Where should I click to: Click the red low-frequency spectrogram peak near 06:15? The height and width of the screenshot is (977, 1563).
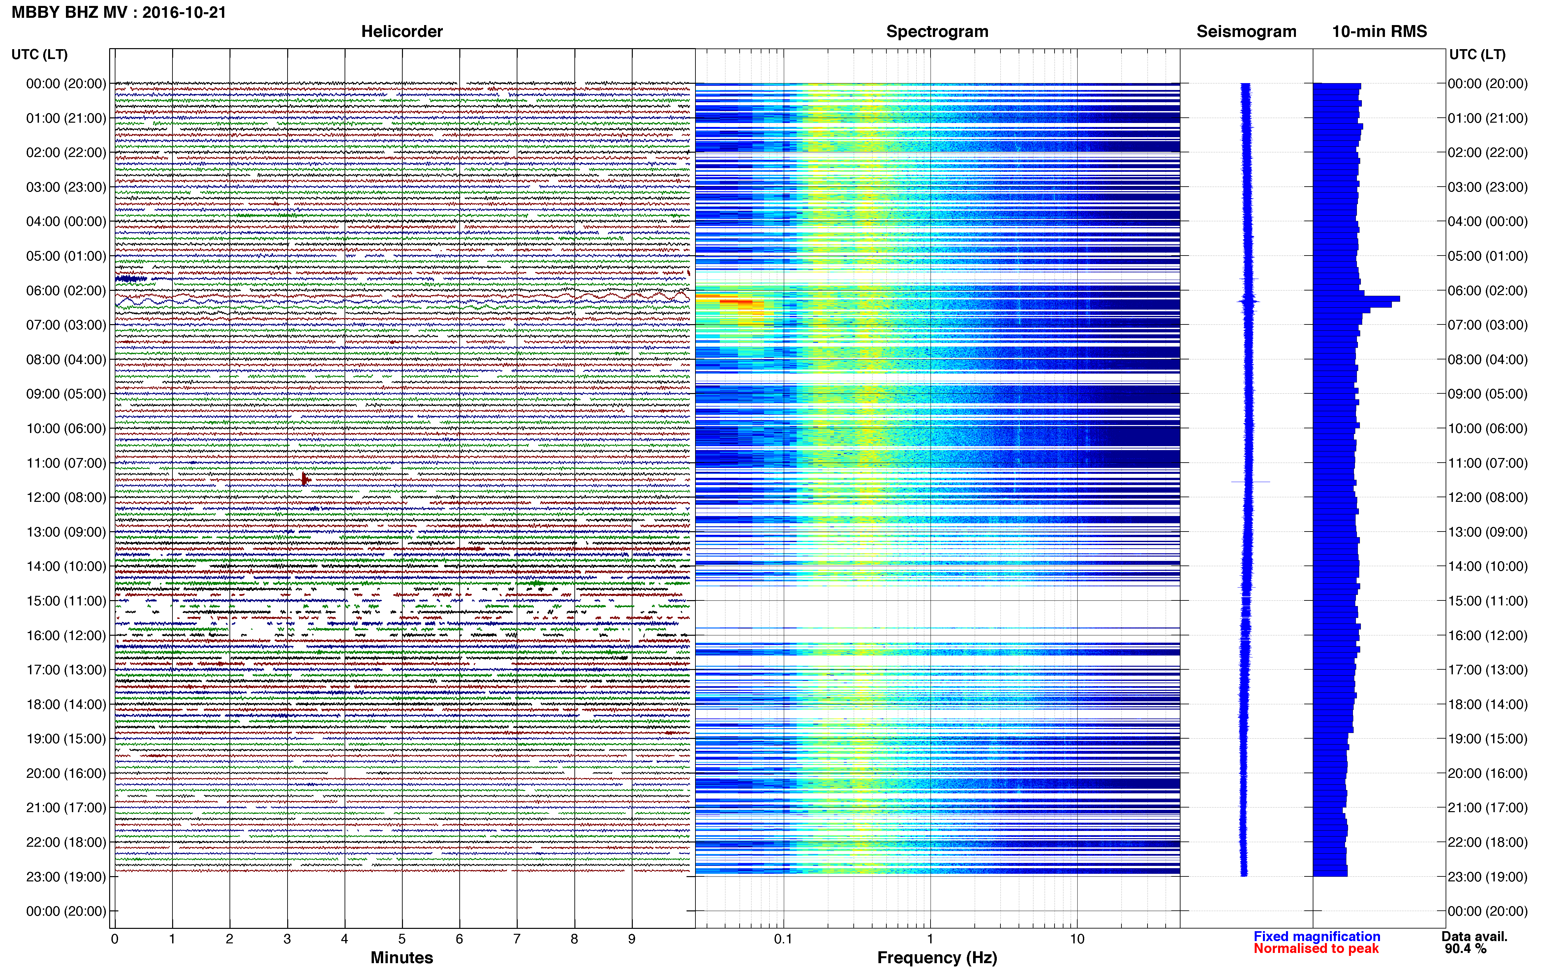click(736, 301)
